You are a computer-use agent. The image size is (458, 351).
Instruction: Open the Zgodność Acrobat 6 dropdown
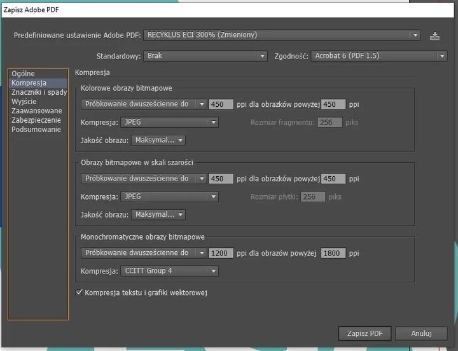point(379,56)
